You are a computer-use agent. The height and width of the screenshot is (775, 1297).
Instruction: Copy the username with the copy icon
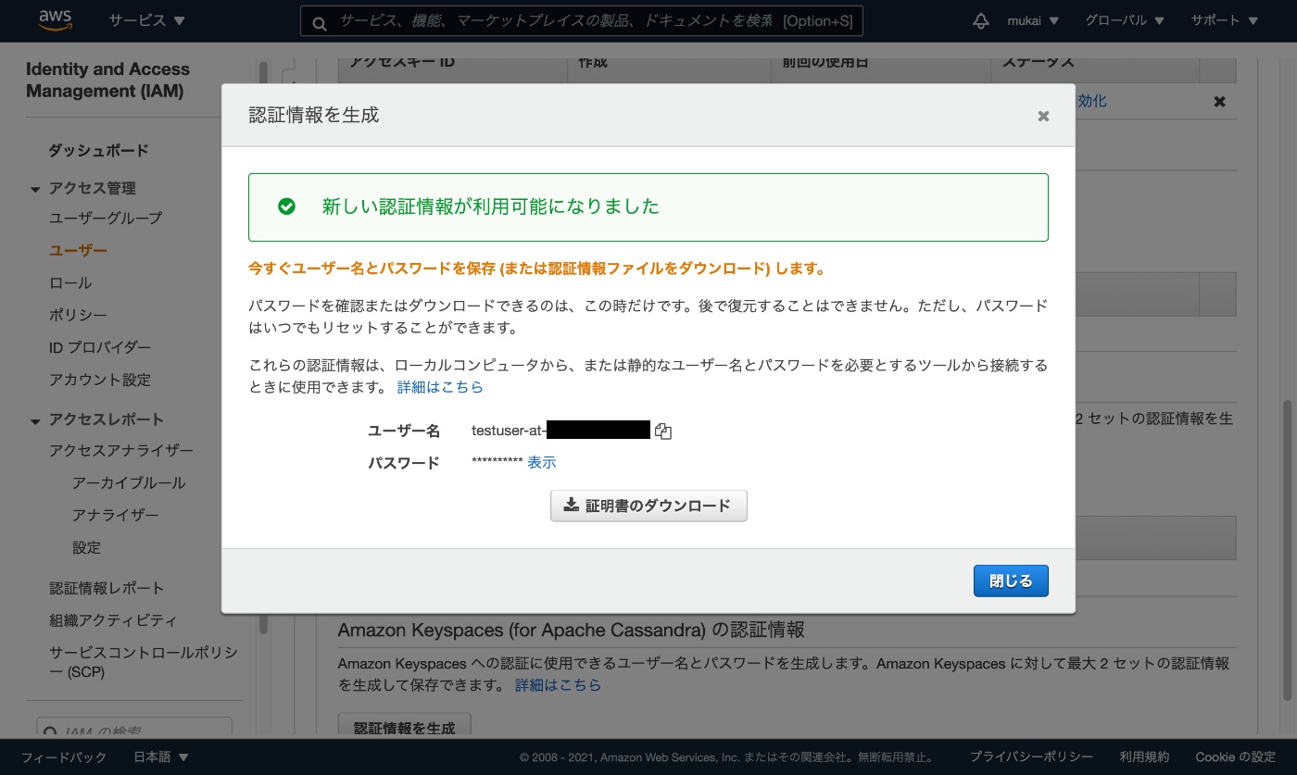[663, 431]
